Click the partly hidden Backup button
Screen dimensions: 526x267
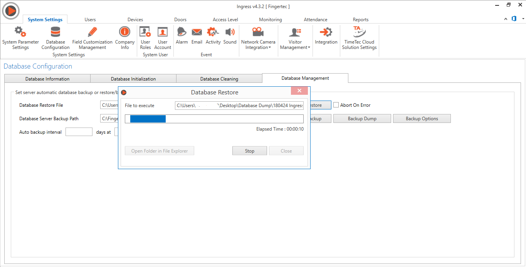pyautogui.click(x=321, y=118)
